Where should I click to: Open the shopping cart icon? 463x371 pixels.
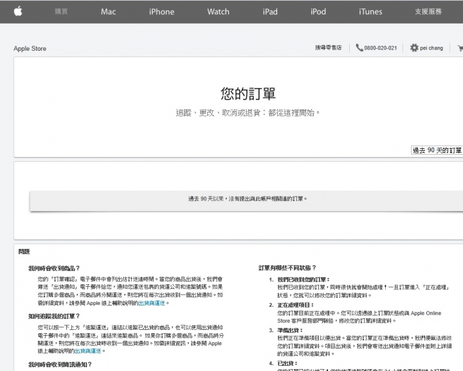[460, 48]
